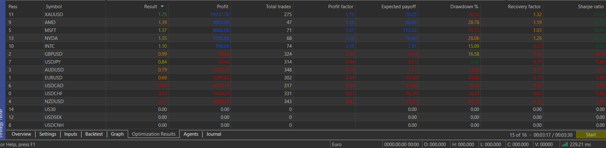Select the EURUSD result row
The image size is (606, 148).
pos(306,77)
